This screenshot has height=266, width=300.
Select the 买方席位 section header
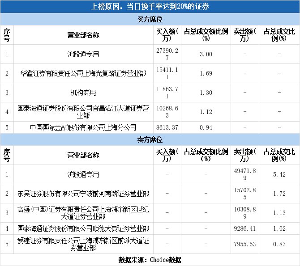150,19
